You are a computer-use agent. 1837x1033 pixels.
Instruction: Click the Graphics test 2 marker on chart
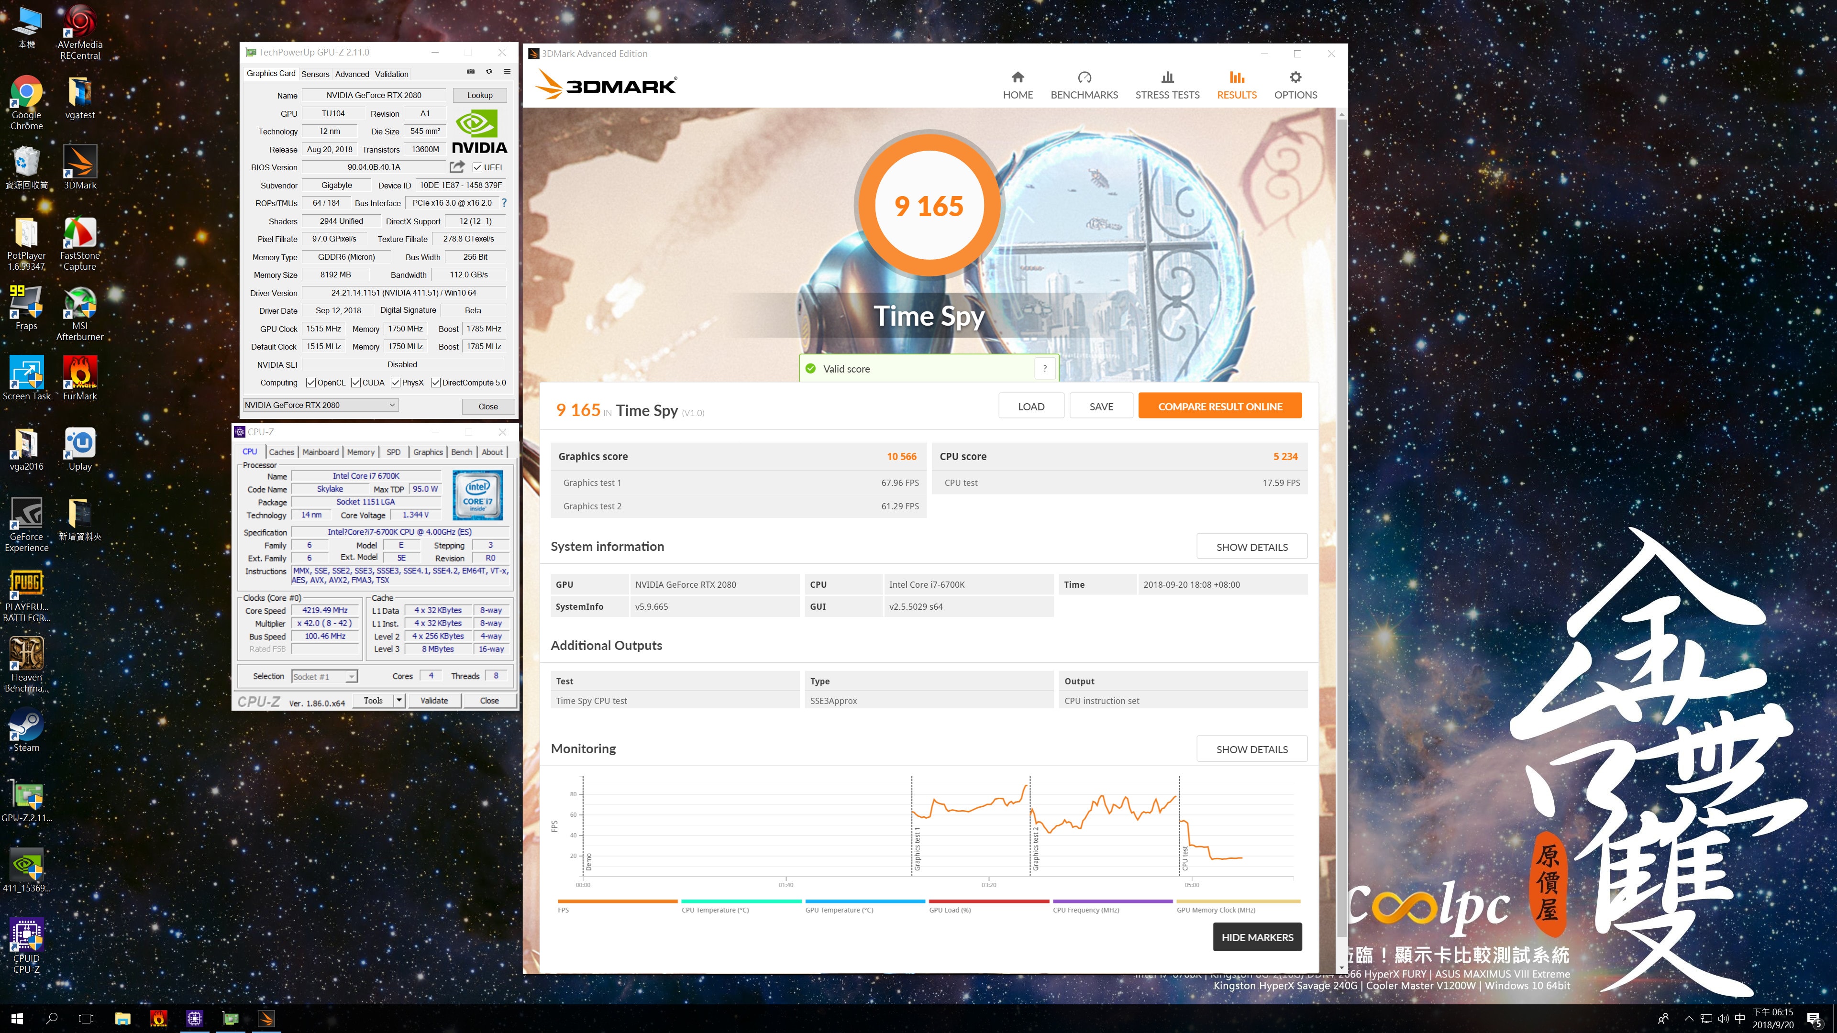point(1035,848)
